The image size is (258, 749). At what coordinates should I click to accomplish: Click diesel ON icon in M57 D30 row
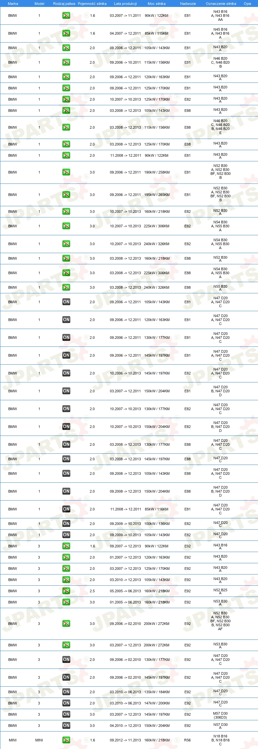(66, 714)
